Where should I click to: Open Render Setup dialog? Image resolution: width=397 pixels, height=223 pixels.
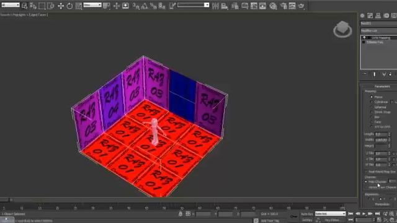[283, 6]
